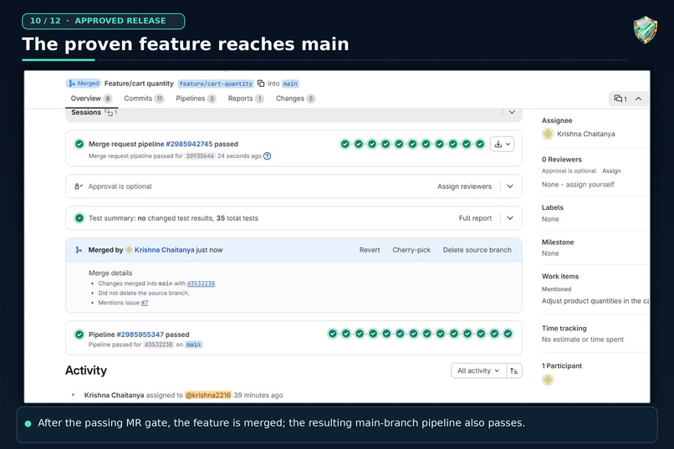Click the Test summary success icon

[x=79, y=218]
